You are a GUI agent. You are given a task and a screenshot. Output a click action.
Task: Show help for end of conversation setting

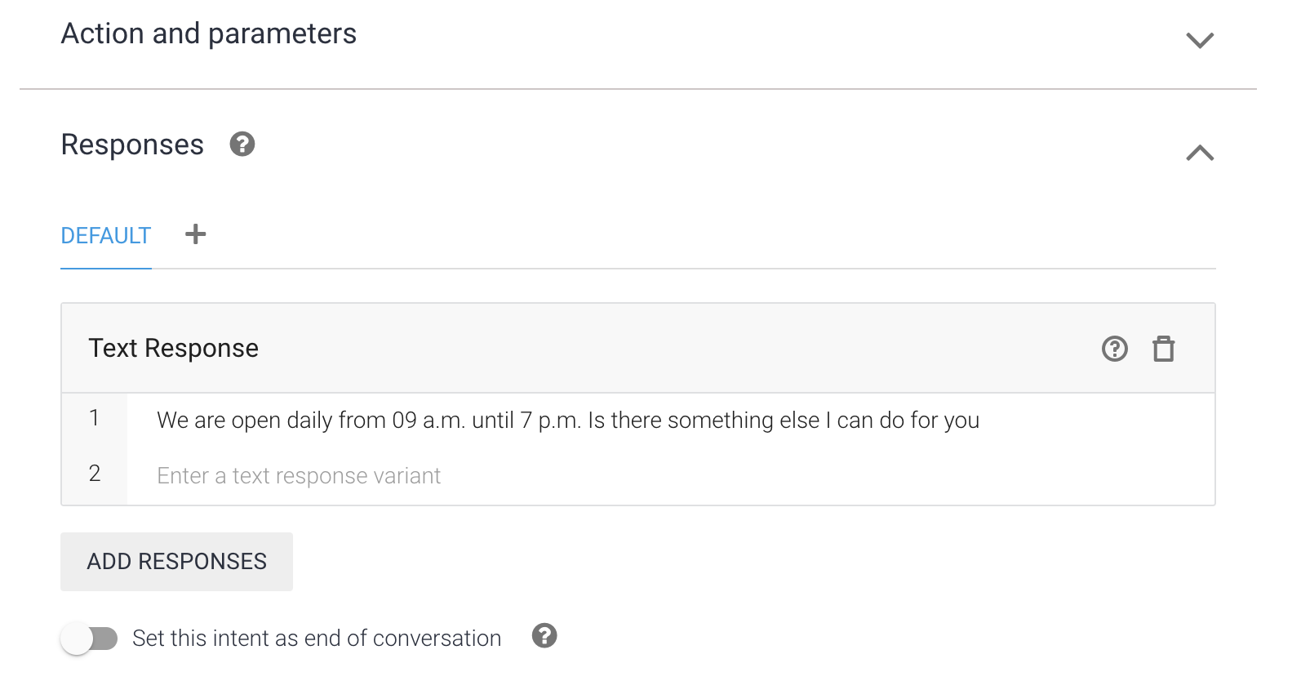tap(544, 636)
